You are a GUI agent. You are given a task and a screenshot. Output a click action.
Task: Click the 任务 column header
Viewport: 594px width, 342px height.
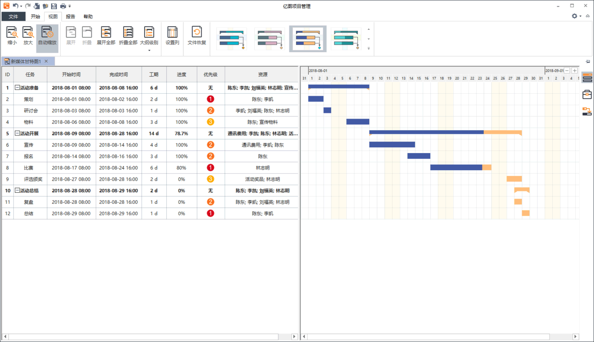click(30, 75)
